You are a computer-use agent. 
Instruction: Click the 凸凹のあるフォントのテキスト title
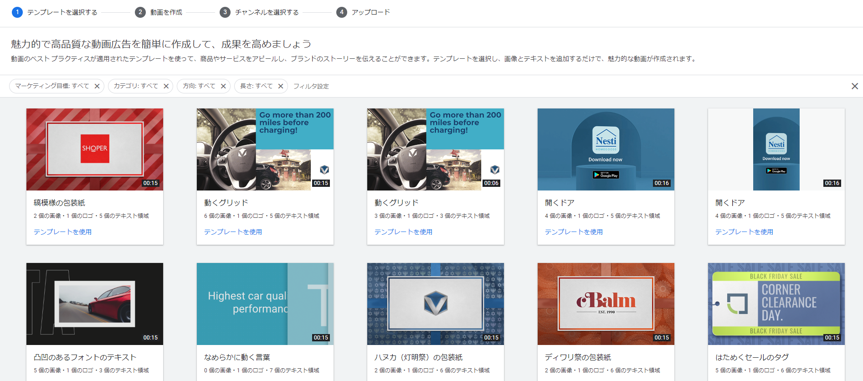click(85, 357)
